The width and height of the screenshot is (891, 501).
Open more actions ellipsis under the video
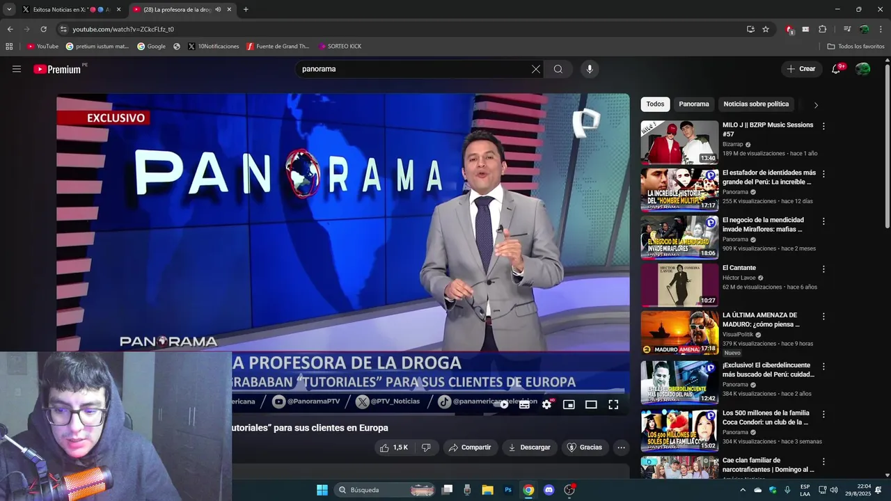tap(621, 447)
